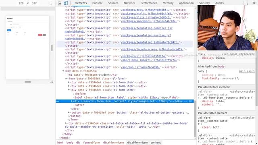Click the right-side viewport resize handle

click(52, 48)
